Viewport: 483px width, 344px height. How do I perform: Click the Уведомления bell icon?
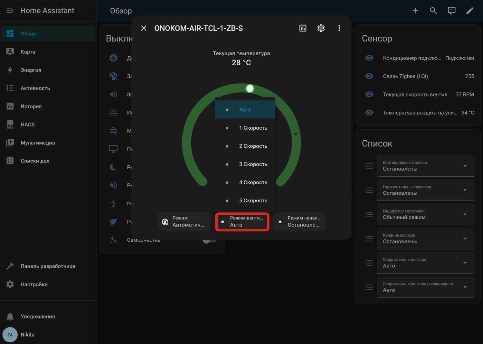pos(10,317)
